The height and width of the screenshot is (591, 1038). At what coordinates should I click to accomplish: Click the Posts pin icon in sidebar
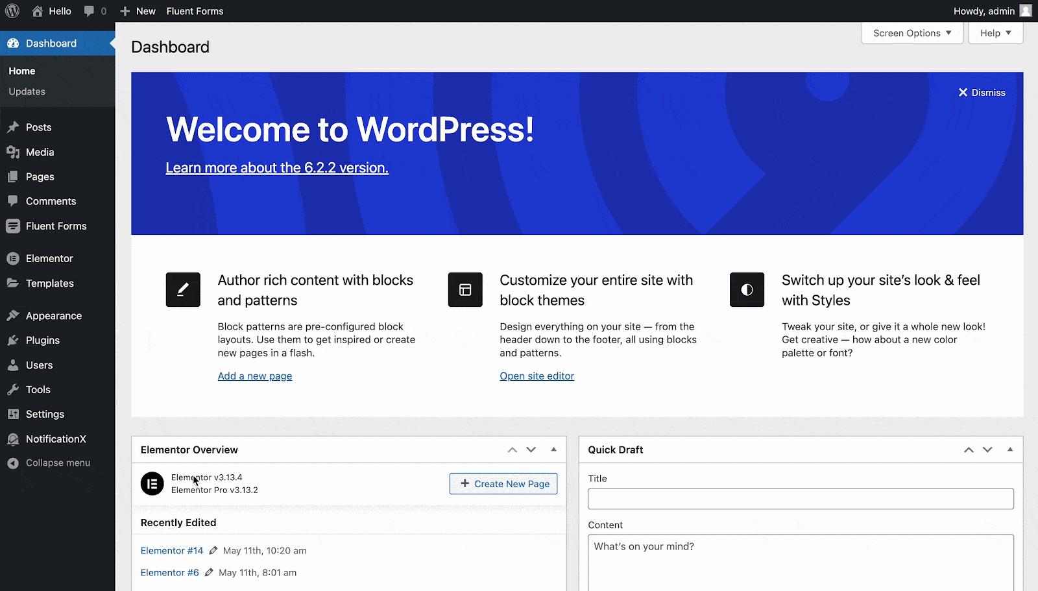point(13,127)
